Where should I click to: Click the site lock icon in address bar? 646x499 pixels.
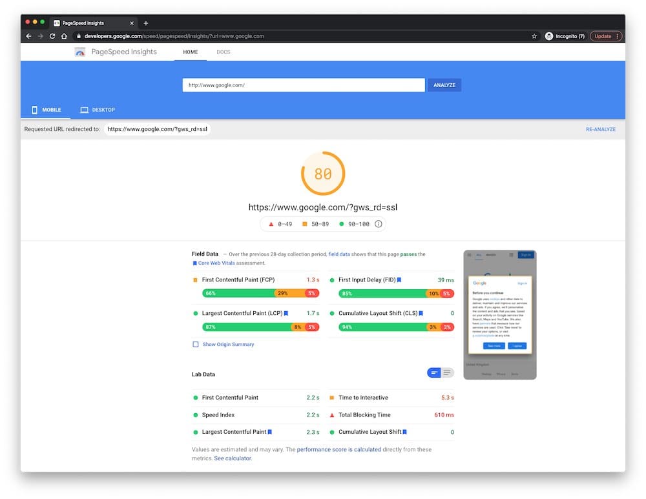79,36
